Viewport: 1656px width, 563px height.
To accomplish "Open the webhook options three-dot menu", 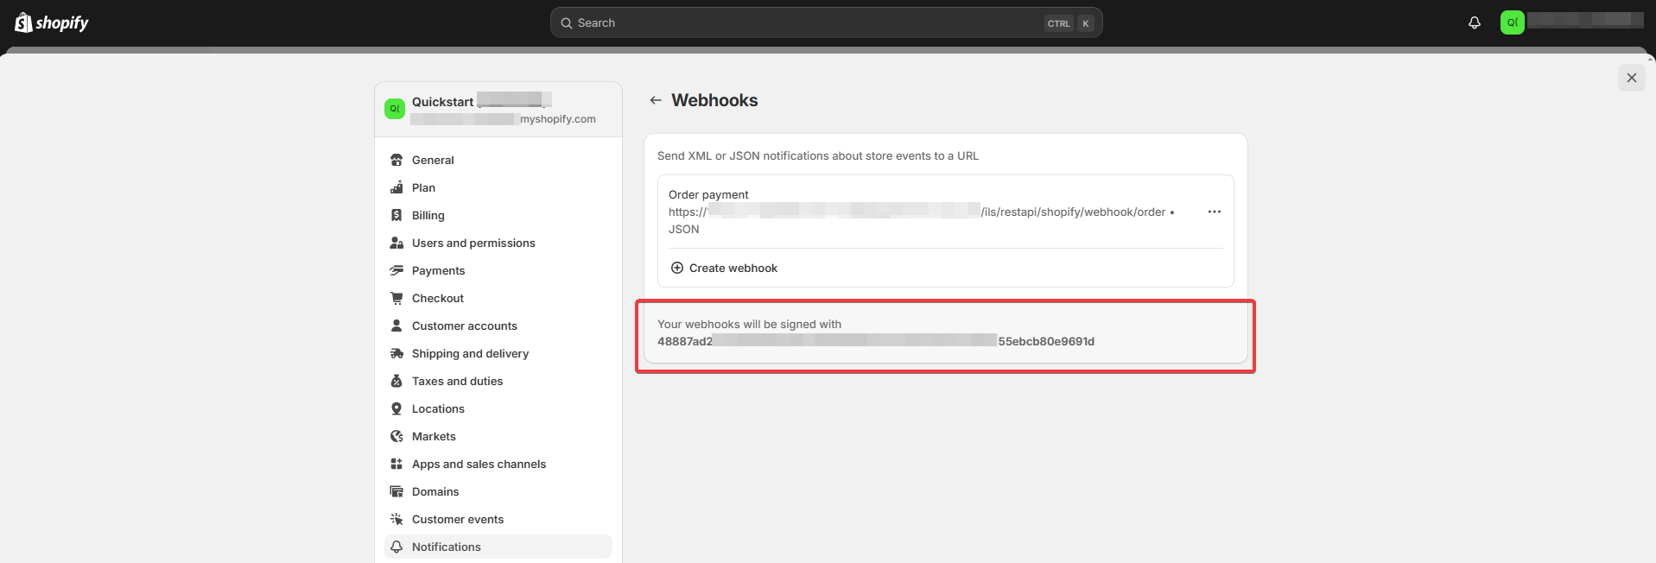I will coord(1214,212).
